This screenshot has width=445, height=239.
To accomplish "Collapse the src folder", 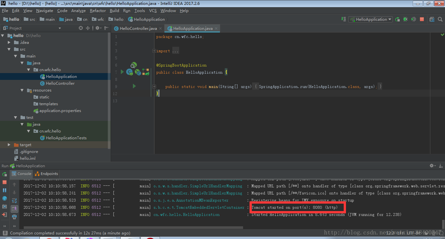I will (x=9, y=49).
